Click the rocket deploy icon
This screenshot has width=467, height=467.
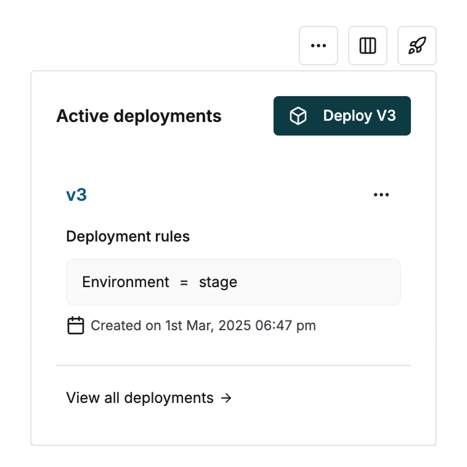tap(417, 46)
